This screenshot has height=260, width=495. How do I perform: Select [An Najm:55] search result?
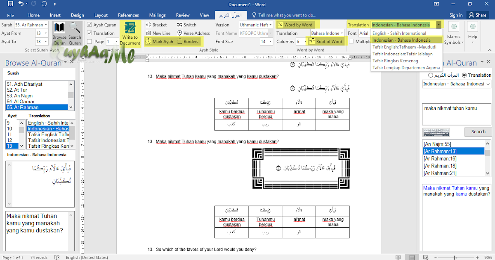(x=453, y=144)
